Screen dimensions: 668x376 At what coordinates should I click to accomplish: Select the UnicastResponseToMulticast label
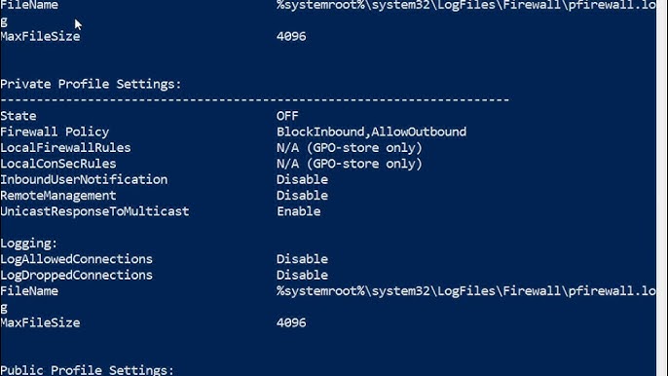(94, 211)
